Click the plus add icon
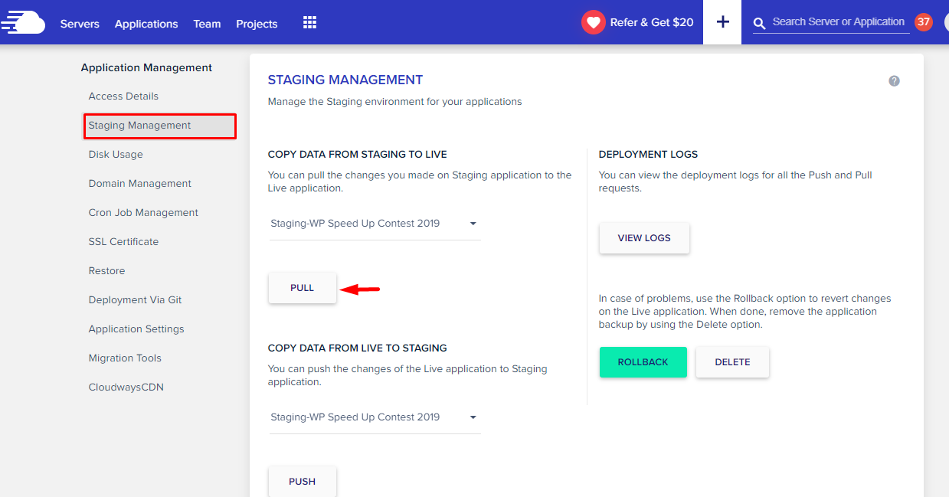This screenshot has height=497, width=949. point(722,22)
